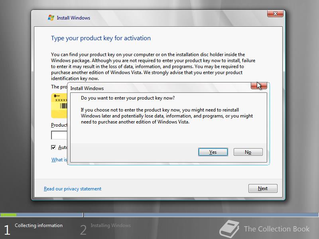The image size is (319, 239).
Task: Close the product key confirmation dialog
Action: click(259, 86)
